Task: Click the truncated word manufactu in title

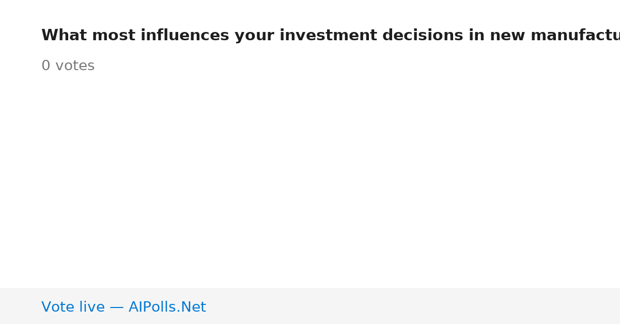Action: coord(575,36)
